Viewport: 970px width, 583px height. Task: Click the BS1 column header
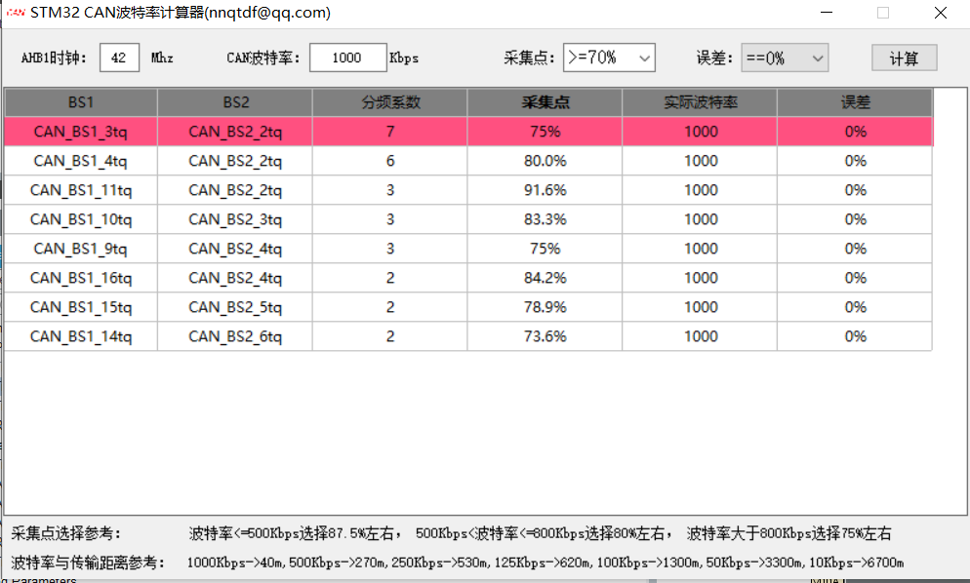(81, 101)
